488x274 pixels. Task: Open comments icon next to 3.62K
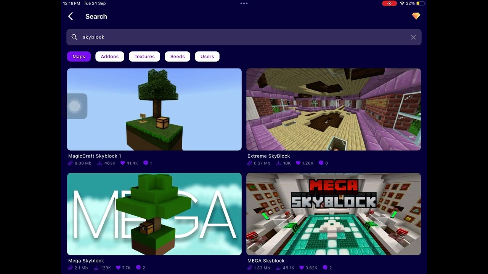[325, 268]
